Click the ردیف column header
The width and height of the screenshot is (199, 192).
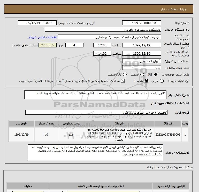coord(185,123)
